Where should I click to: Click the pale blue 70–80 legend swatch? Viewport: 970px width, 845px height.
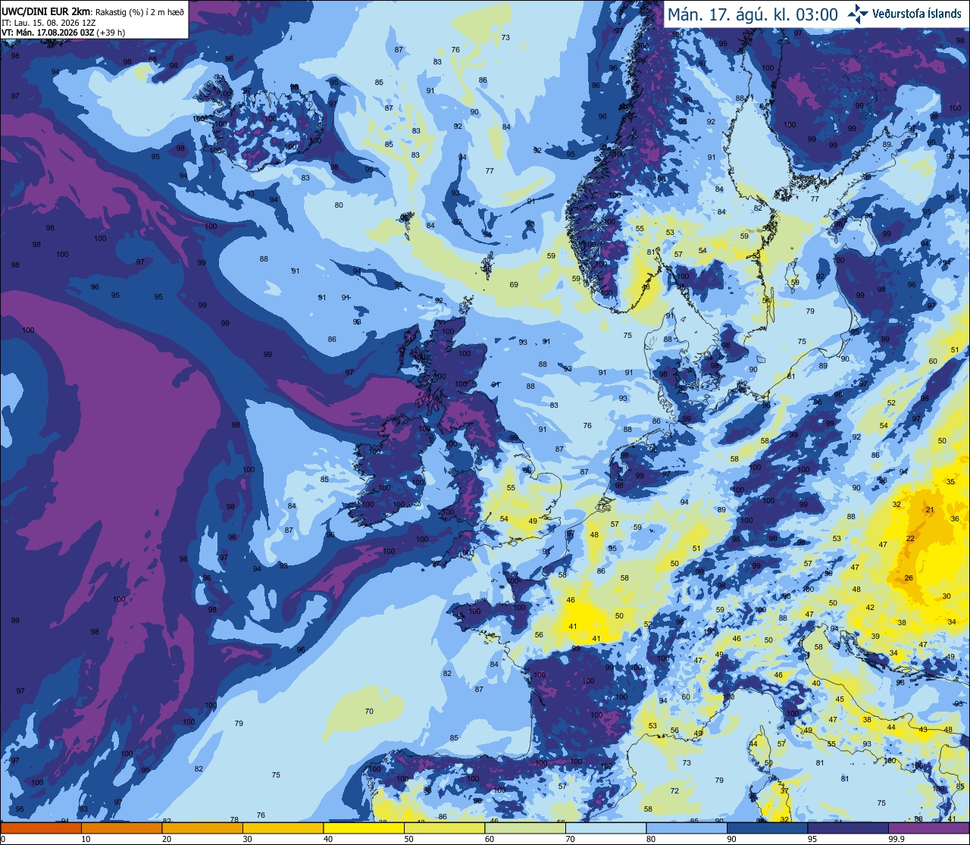click(x=606, y=828)
